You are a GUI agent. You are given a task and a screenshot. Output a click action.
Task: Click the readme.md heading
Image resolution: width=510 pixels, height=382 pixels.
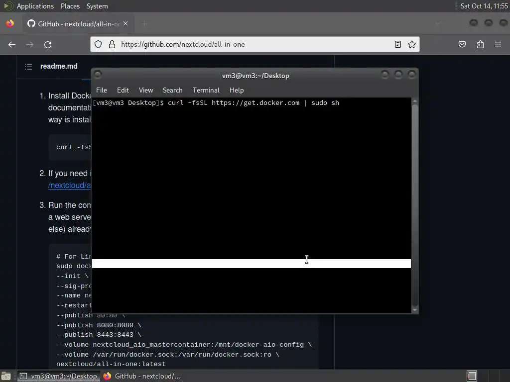tap(59, 66)
